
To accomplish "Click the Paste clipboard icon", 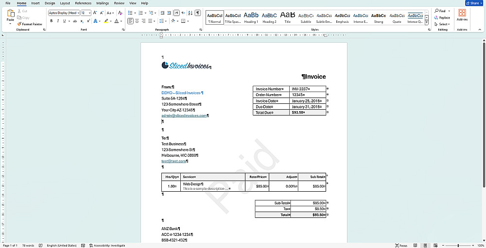I will pos(11,13).
